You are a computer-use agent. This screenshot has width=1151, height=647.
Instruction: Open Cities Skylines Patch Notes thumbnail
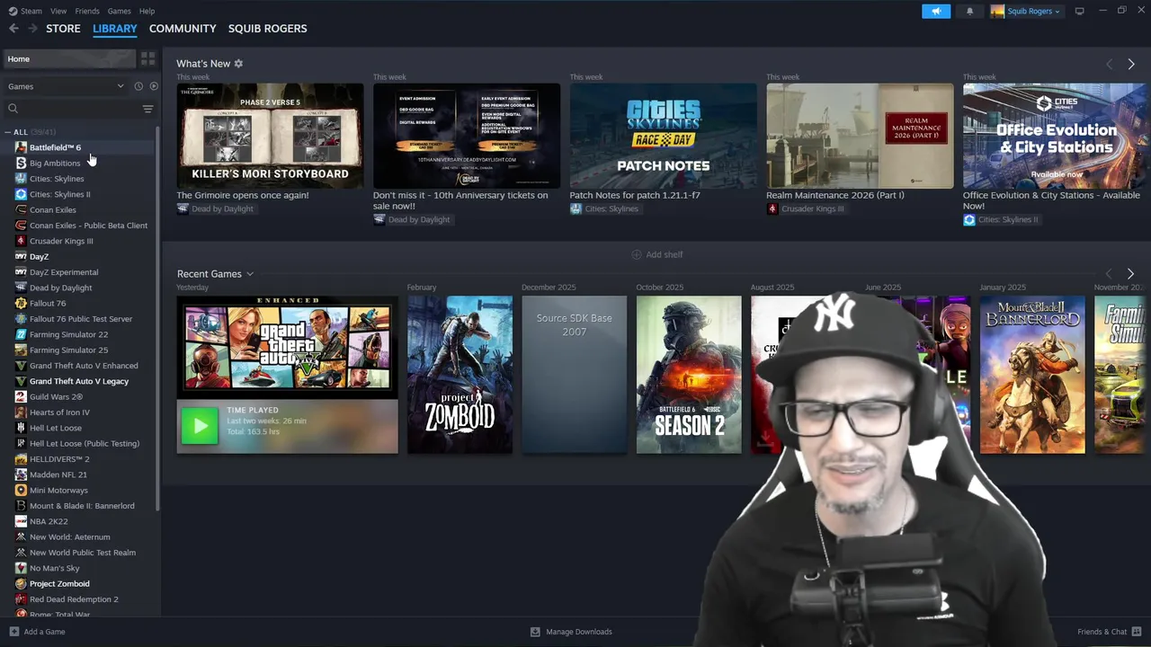tap(663, 136)
